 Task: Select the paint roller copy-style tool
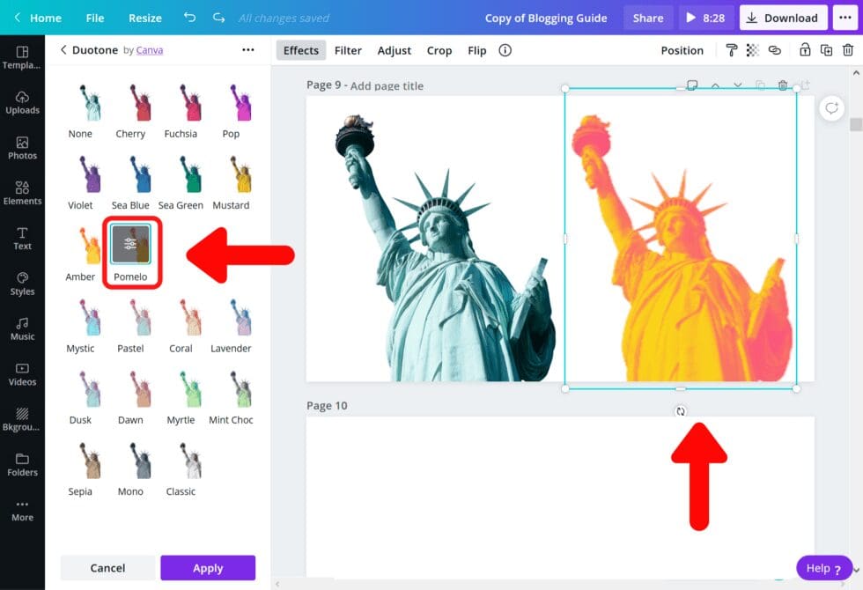(x=733, y=50)
